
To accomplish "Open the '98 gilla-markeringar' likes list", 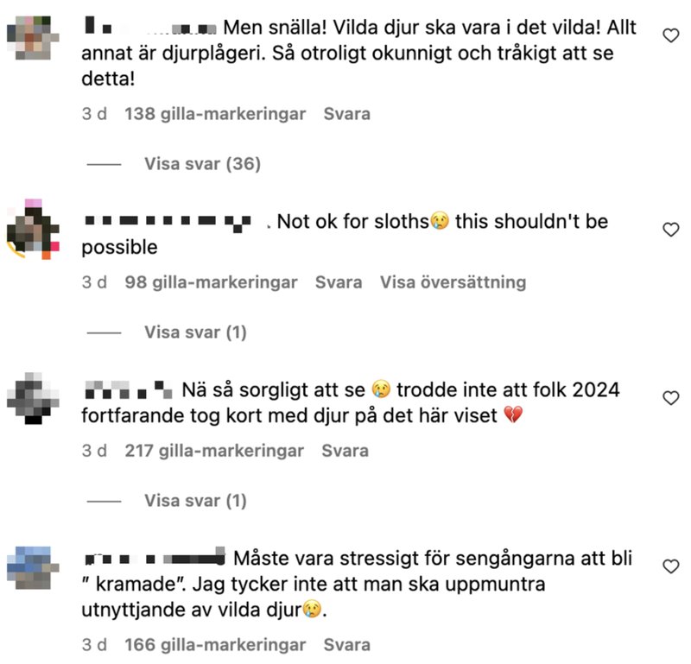I will tap(211, 282).
